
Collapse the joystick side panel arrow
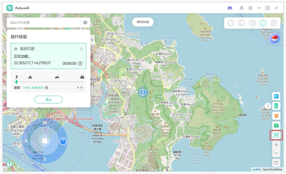click(x=92, y=40)
